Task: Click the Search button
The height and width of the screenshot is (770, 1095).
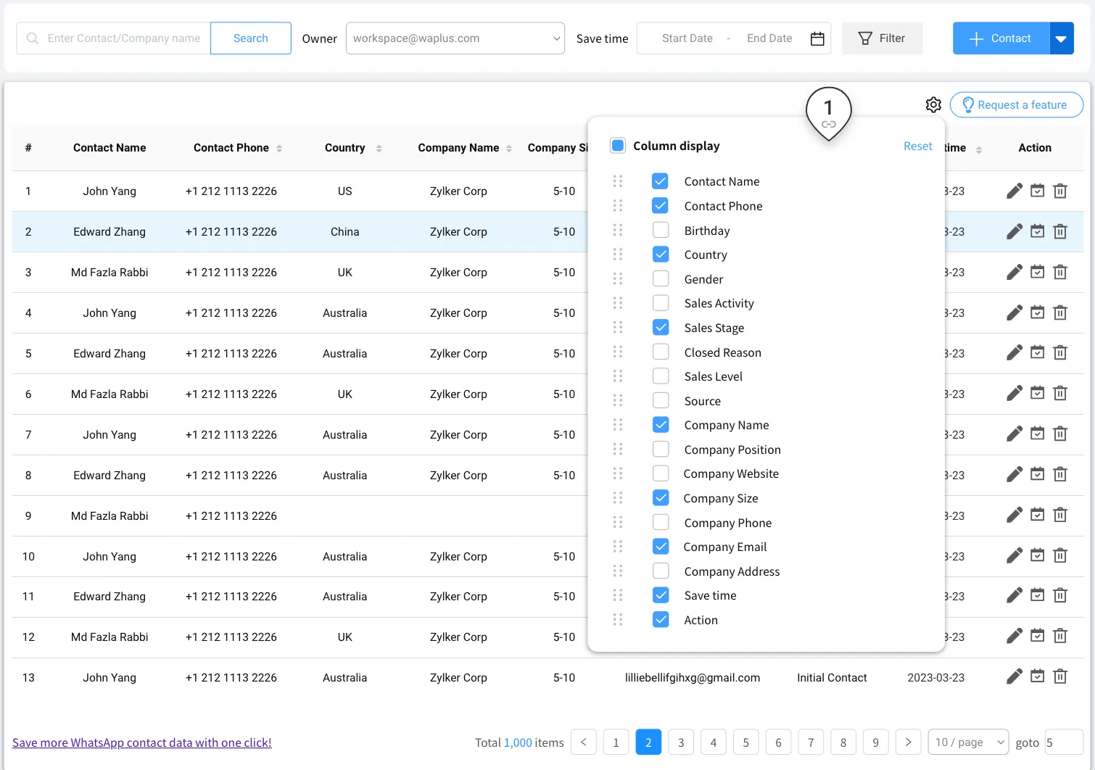Action: 251,38
